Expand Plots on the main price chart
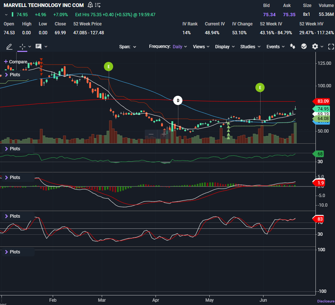335x305 pixels. click(x=13, y=75)
